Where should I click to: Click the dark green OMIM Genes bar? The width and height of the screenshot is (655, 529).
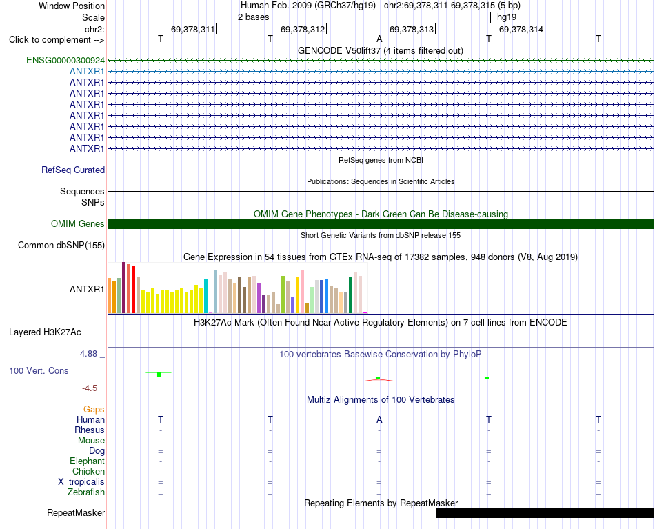click(381, 223)
